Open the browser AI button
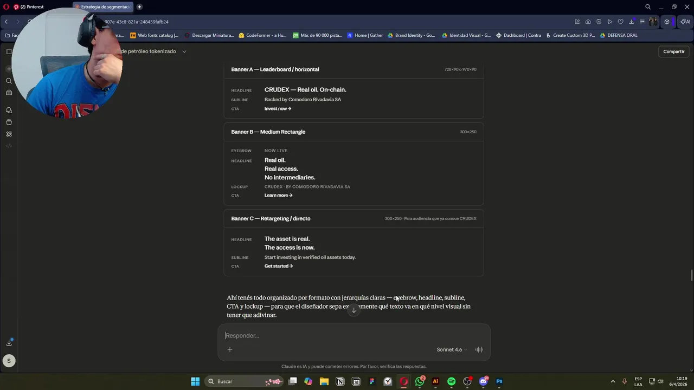 [686, 22]
